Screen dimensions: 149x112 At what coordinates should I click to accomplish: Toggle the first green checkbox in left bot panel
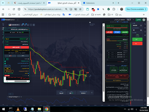pos(5,62)
